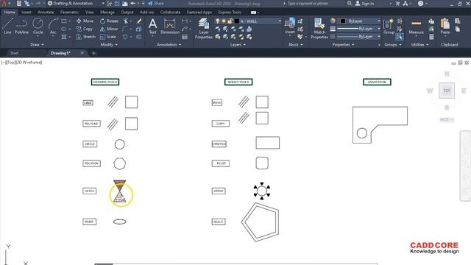This screenshot has width=471, height=265.
Task: Select the Offset tool icon
Action: pyautogui.click(x=138, y=37)
